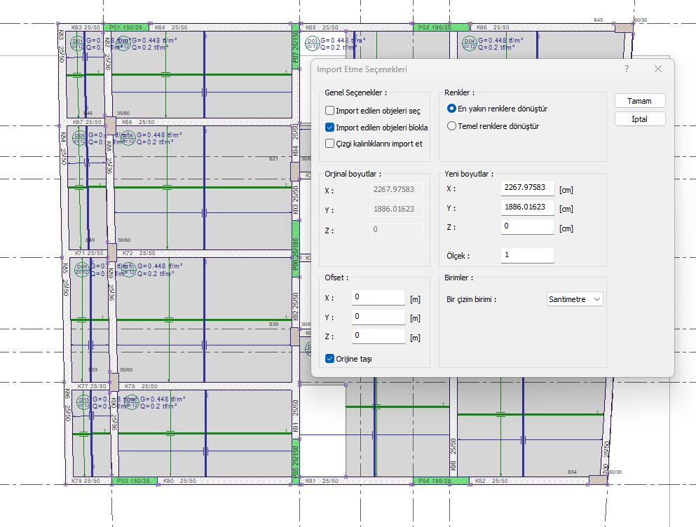Select the hatched column labeled S54
The image size is (696, 527).
pyautogui.click(x=598, y=480)
